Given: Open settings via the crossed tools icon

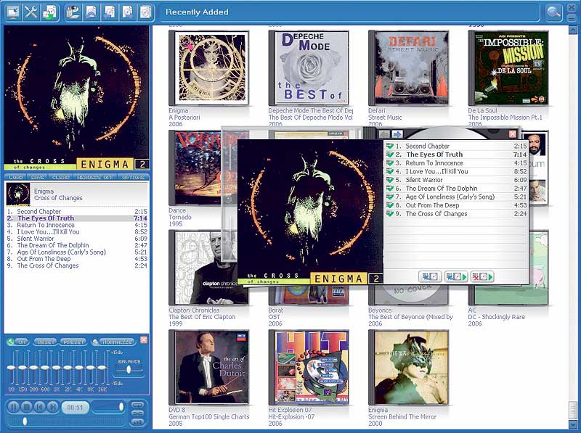Looking at the screenshot, I should coord(31,12).
